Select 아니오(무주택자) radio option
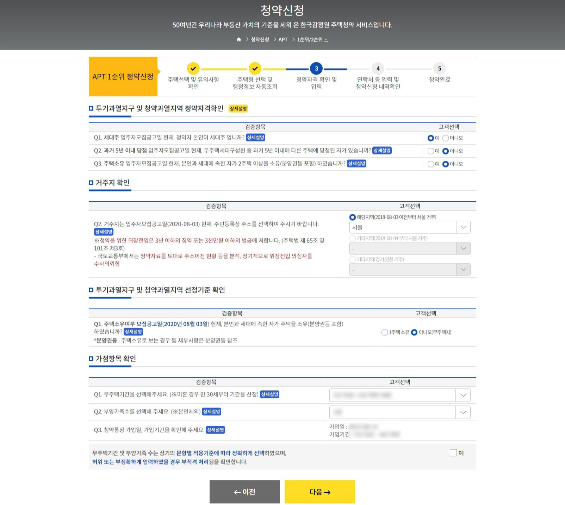This screenshot has height=505, width=565. [414, 333]
